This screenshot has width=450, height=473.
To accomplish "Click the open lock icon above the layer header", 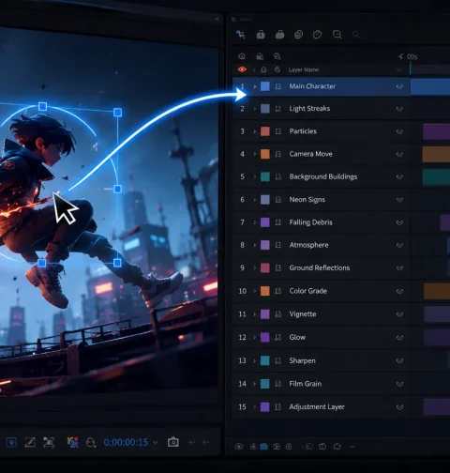I will [x=260, y=56].
